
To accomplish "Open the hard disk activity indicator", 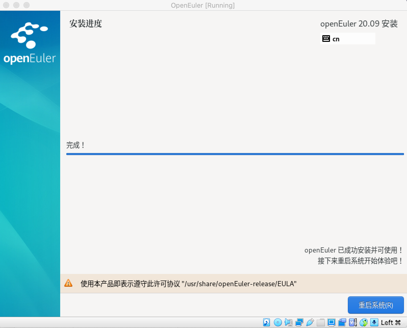I will (266, 322).
